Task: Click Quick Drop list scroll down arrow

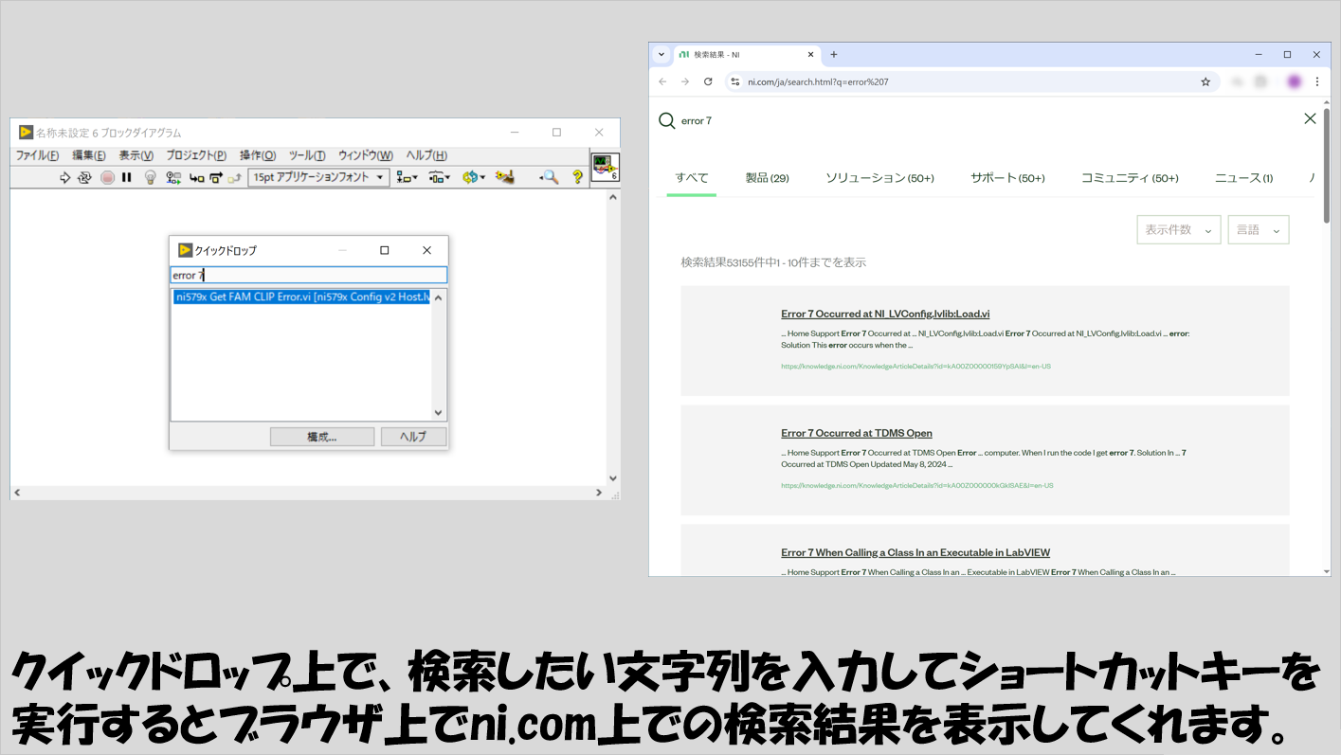Action: 438,413
